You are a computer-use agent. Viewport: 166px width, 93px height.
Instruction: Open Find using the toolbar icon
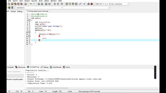pyautogui.click(x=39, y=4)
